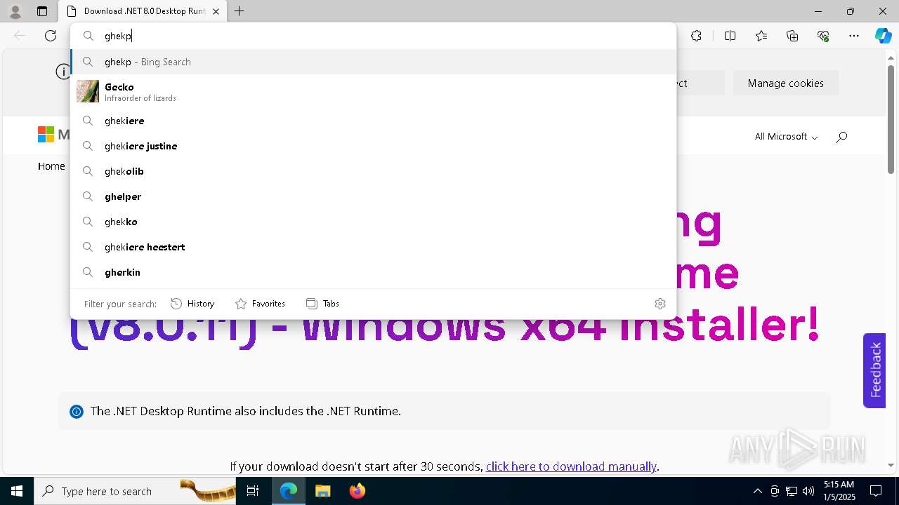Open address bar suggestion settings gear
Viewport: 899px width, 505px height.
(x=660, y=304)
